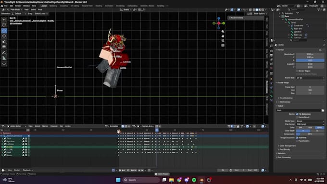Viewport: 327px width, 184px height.
Task: Click the zoom magnifier icon in viewport
Action: tap(223, 32)
